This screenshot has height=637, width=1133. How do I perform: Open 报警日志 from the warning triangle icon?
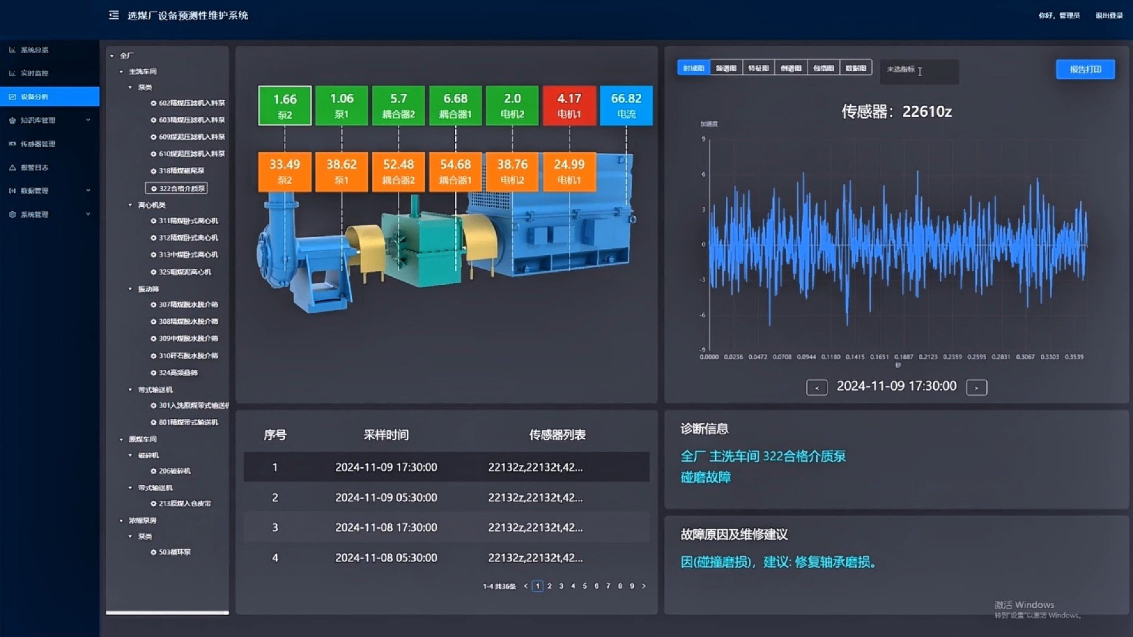[12, 168]
